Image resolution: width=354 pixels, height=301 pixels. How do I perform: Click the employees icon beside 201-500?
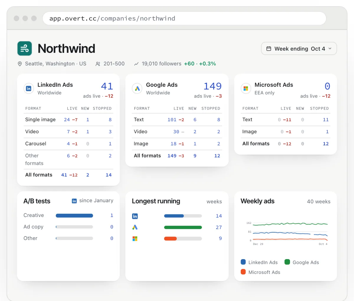click(98, 64)
